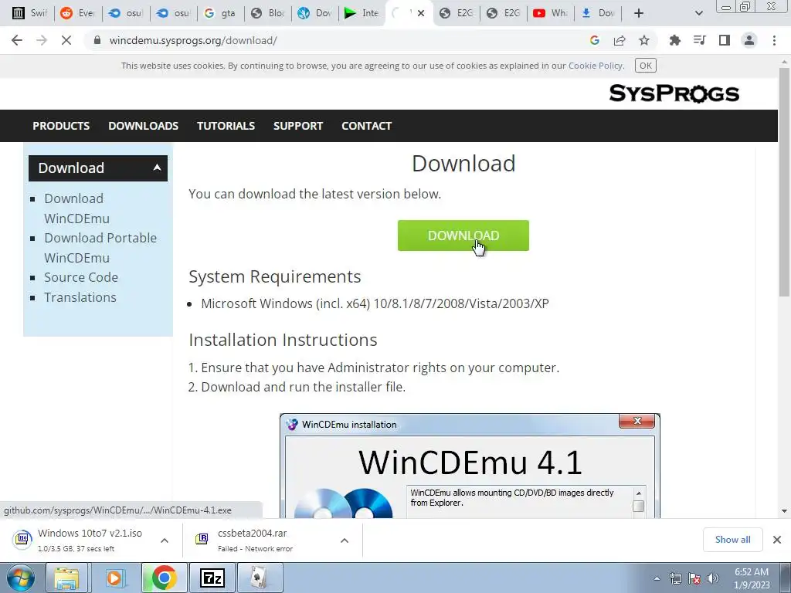Open the Download WinCDEmu sidebar link

click(76, 208)
